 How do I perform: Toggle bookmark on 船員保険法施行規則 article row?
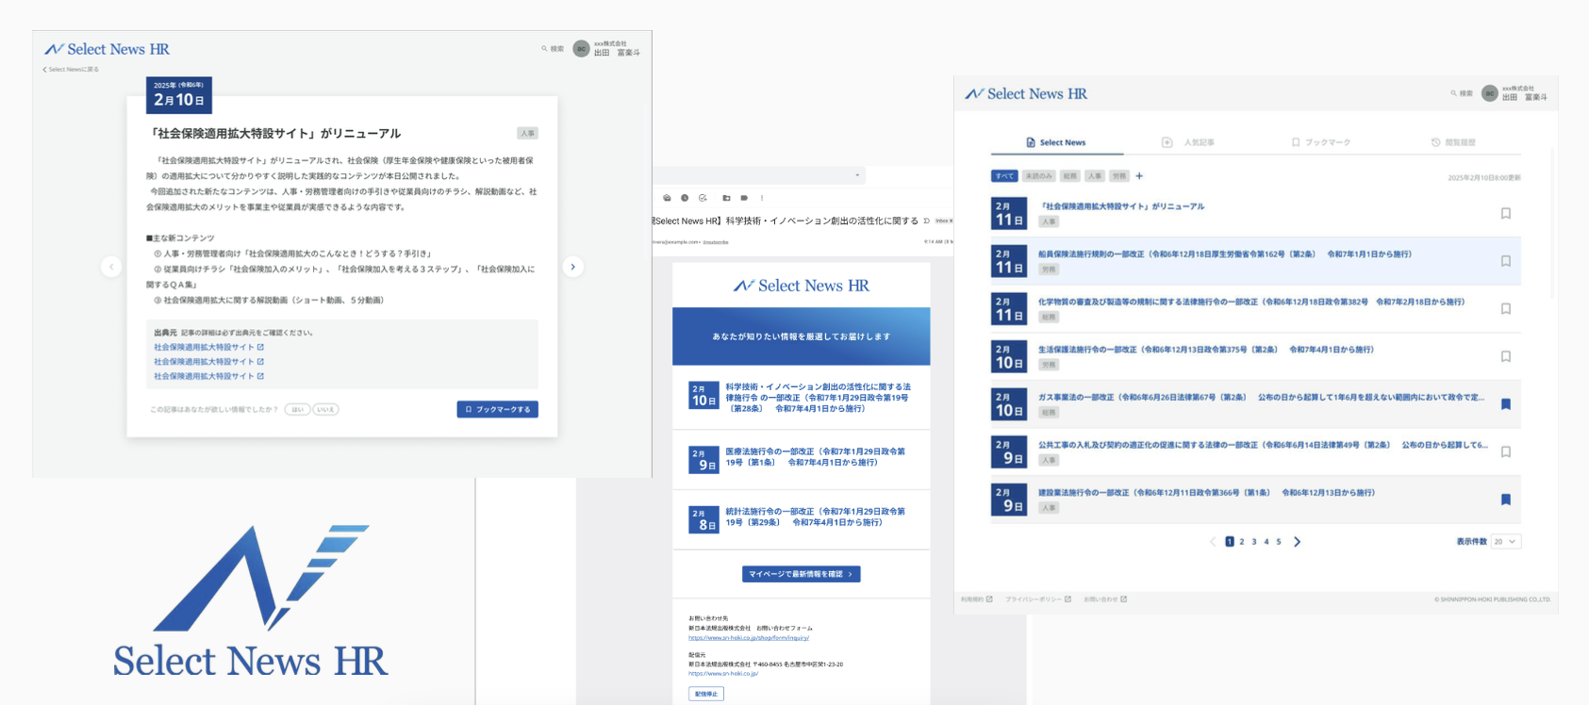(1505, 261)
